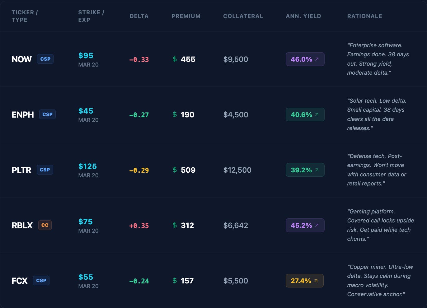The height and width of the screenshot is (308, 427).
Task: Click the dollar sign icon beside premium 312
Action: (x=175, y=225)
